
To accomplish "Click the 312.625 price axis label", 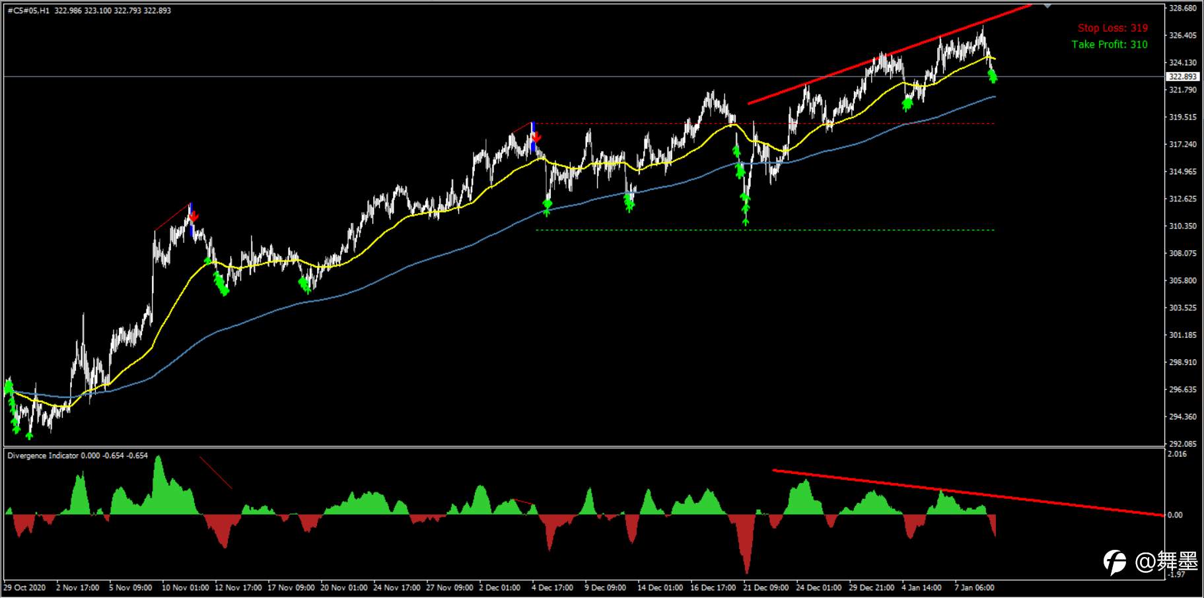I will pyautogui.click(x=1183, y=199).
